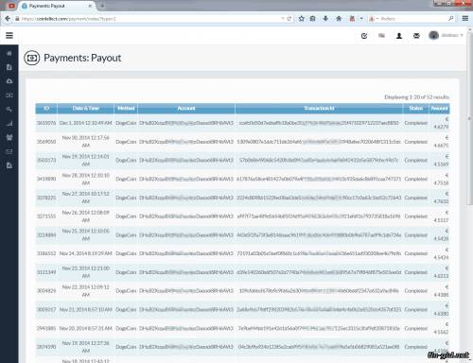Click the Status column header
Screen dimensions: 473x363
(x=415, y=109)
